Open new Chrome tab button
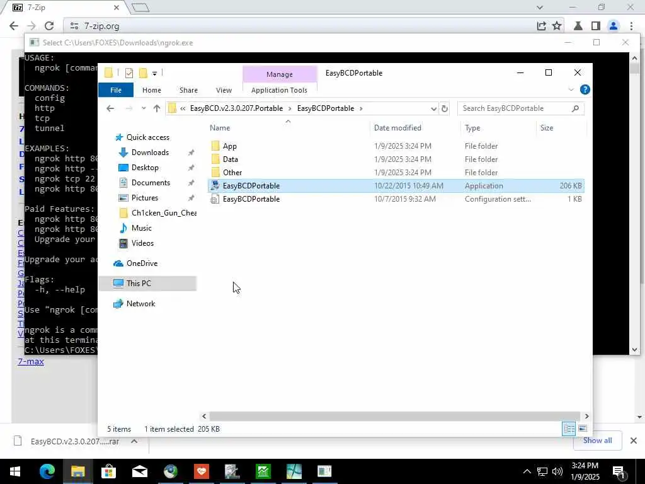Image resolution: width=645 pixels, height=484 pixels. pos(140,8)
